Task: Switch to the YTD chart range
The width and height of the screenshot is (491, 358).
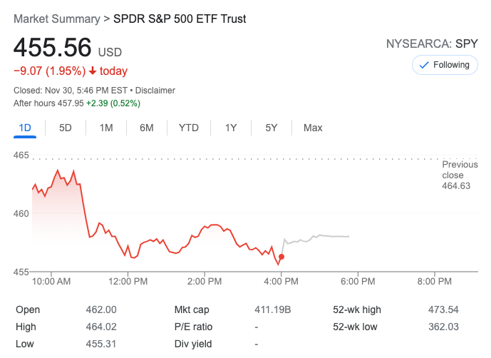Action: pos(189,128)
